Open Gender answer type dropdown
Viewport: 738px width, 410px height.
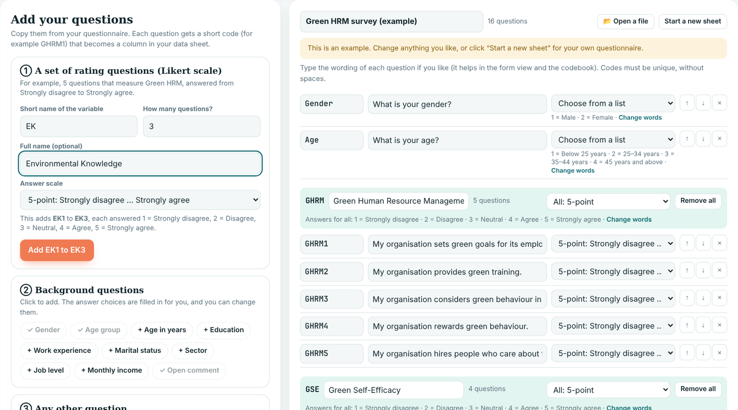tap(613, 103)
